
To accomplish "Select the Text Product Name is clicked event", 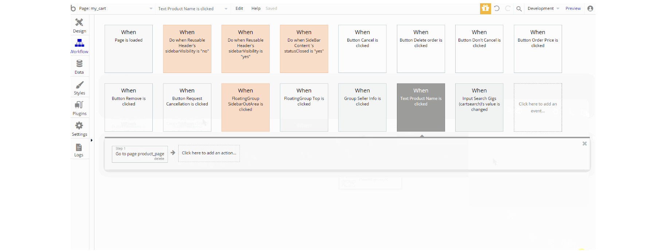I will (421, 107).
